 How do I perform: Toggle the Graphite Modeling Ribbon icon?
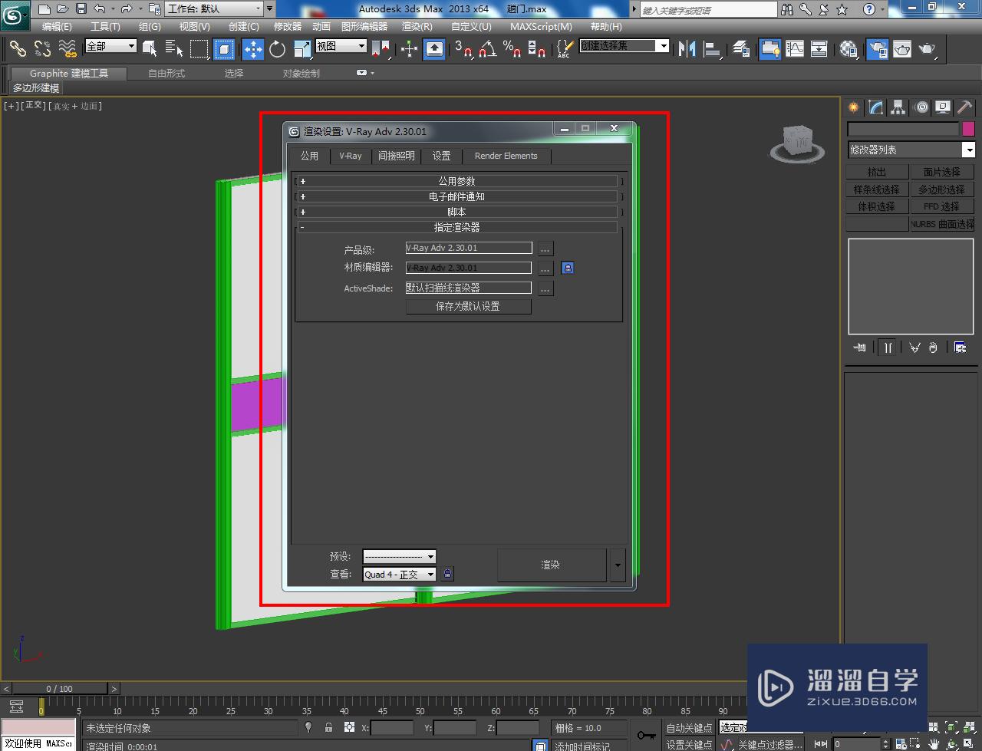pyautogui.click(x=769, y=48)
